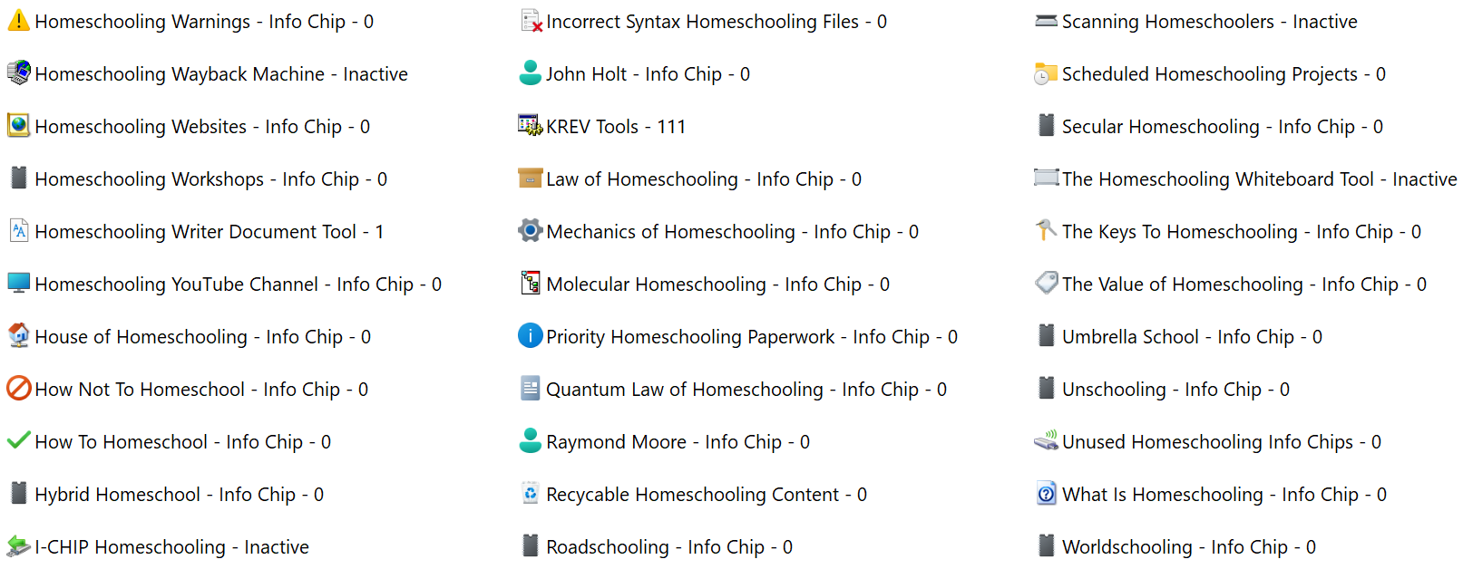Click the John Holt person icon
Image resolution: width=1463 pixels, height=569 pixels.
pos(530,73)
